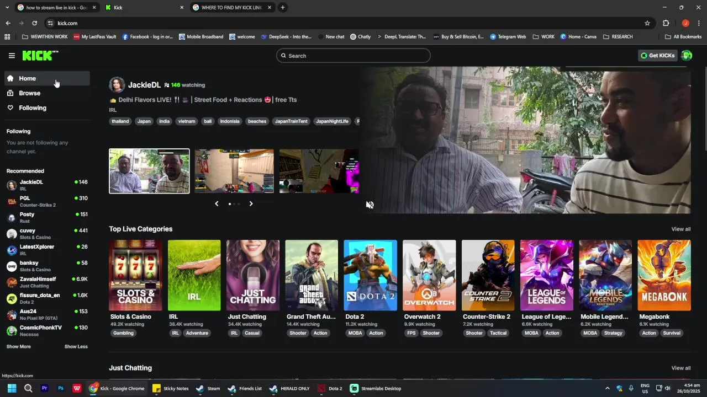Image resolution: width=707 pixels, height=397 pixels.
Task: Open the user profile avatar menu
Action: tap(687, 55)
